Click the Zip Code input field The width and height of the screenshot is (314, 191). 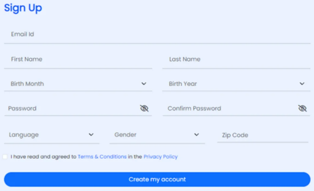click(x=262, y=135)
